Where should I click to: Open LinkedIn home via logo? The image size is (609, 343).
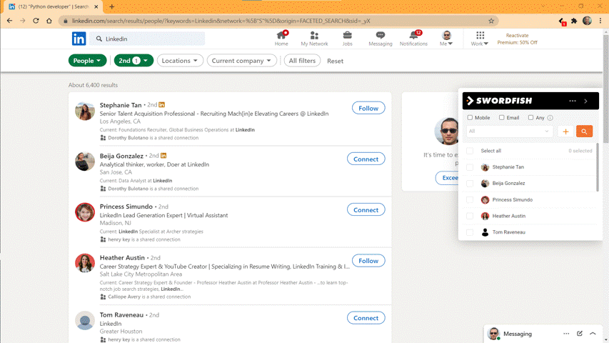[79, 39]
